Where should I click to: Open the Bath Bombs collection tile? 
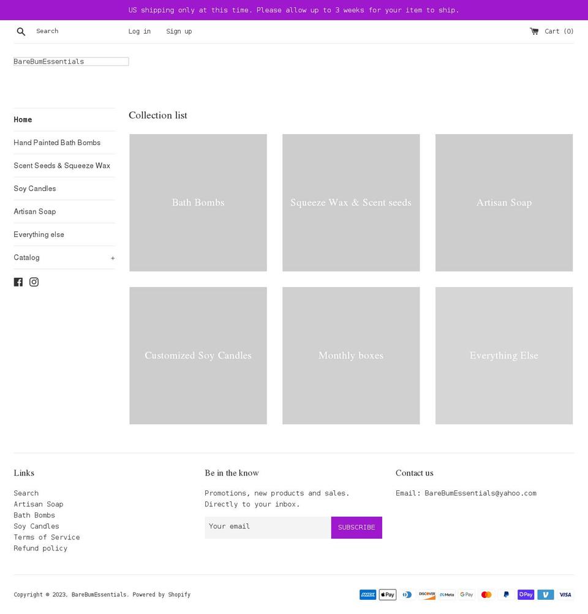(198, 203)
